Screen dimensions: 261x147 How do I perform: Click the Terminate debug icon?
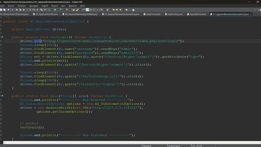pyautogui.click(x=24, y=10)
